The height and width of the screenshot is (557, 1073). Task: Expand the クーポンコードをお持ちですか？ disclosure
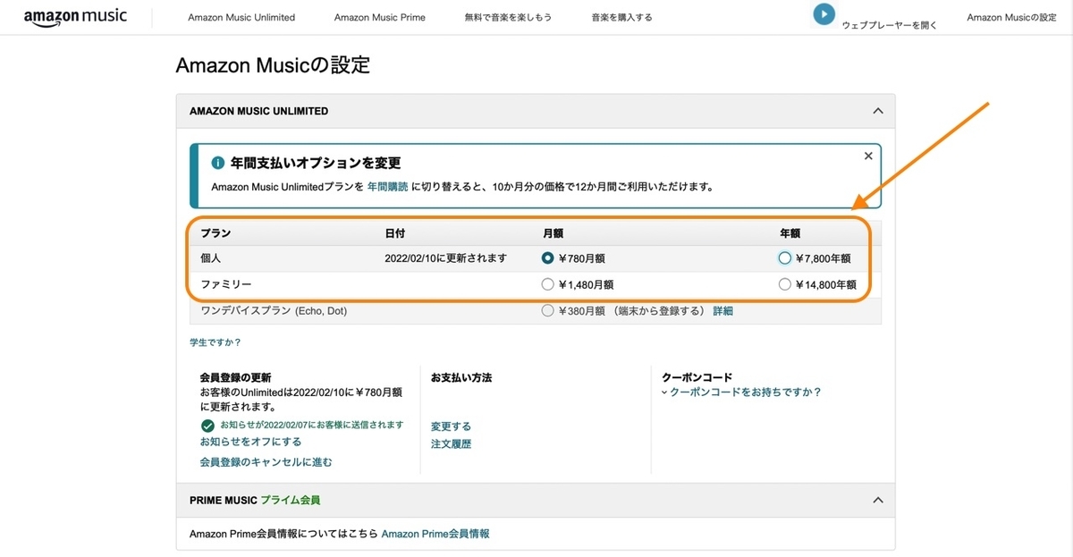pyautogui.click(x=741, y=392)
